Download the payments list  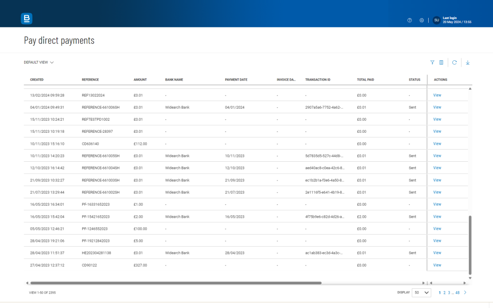click(x=467, y=62)
